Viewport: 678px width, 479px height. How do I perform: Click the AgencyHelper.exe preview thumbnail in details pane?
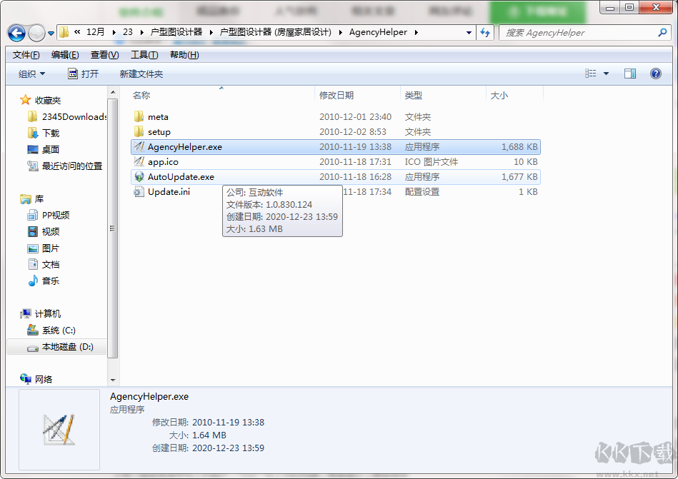point(59,429)
